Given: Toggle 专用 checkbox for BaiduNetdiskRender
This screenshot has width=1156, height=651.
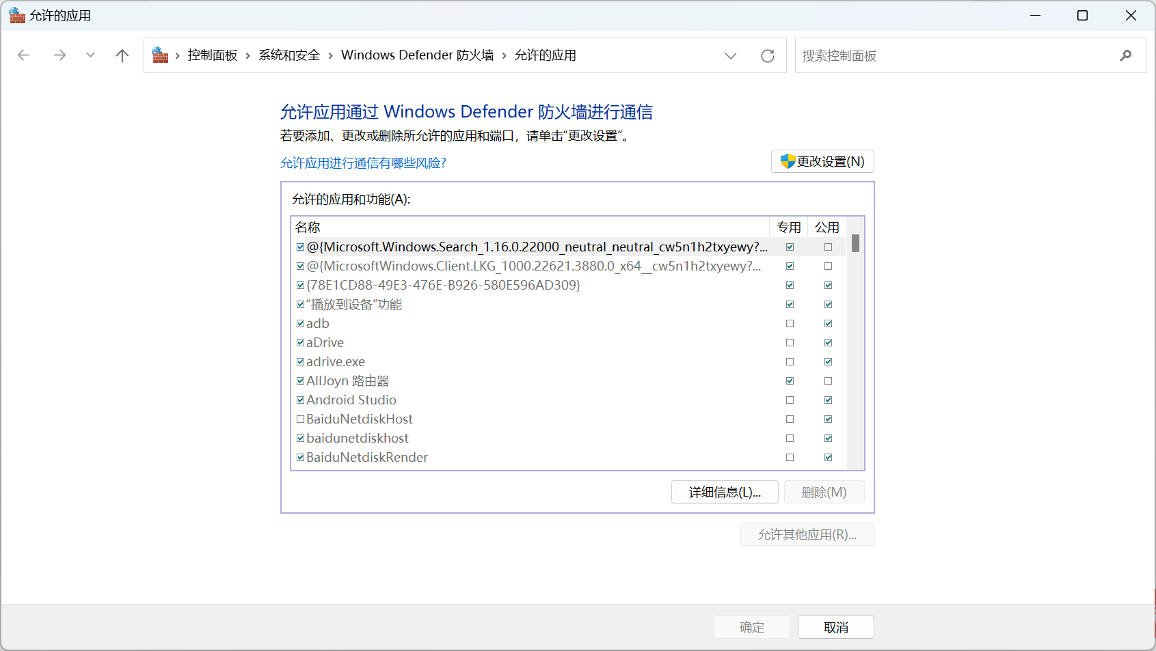Looking at the screenshot, I should pos(790,458).
